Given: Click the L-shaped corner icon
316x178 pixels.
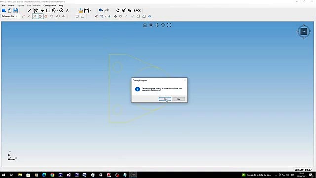Looking at the screenshot, I should (82, 16).
